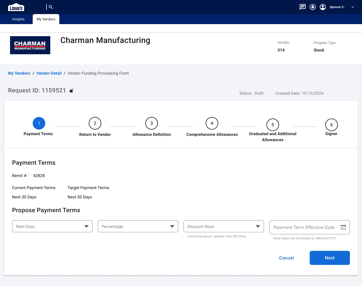The height and width of the screenshot is (286, 362).
Task: Click the Vendor Funding Processing Form breadcrumb text
Action: click(98, 73)
